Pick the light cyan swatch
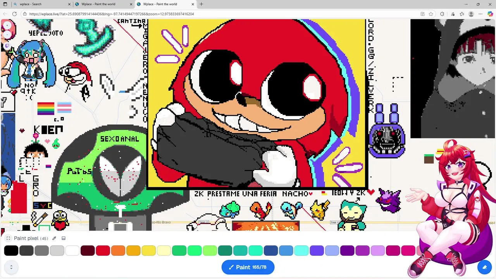 [x=301, y=250]
